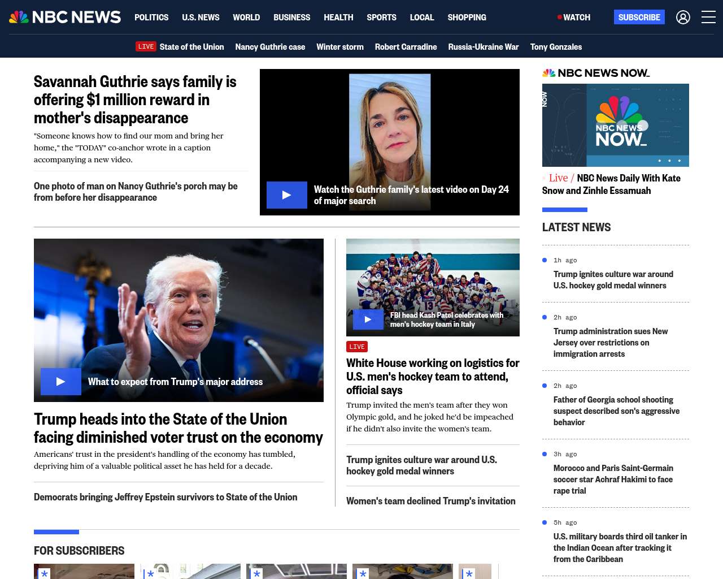723x579 pixels.
Task: Open the user account profile icon
Action: (683, 18)
